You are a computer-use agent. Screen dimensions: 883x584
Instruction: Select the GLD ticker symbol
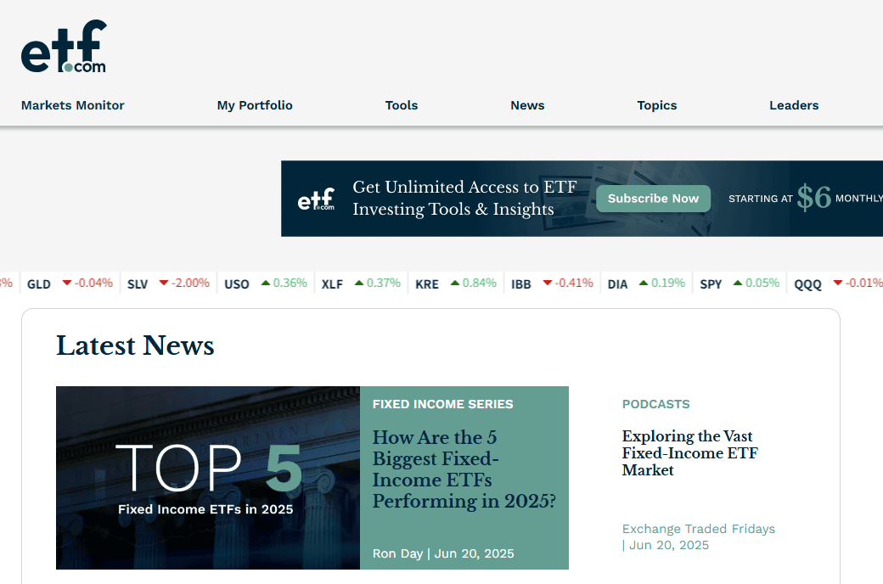[39, 284]
